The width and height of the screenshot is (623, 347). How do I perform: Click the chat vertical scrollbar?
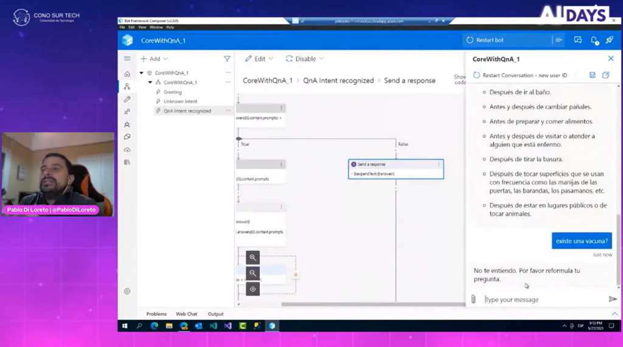point(618,250)
